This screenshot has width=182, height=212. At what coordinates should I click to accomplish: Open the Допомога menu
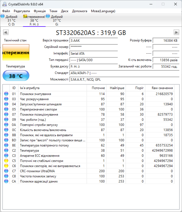(x=80, y=11)
